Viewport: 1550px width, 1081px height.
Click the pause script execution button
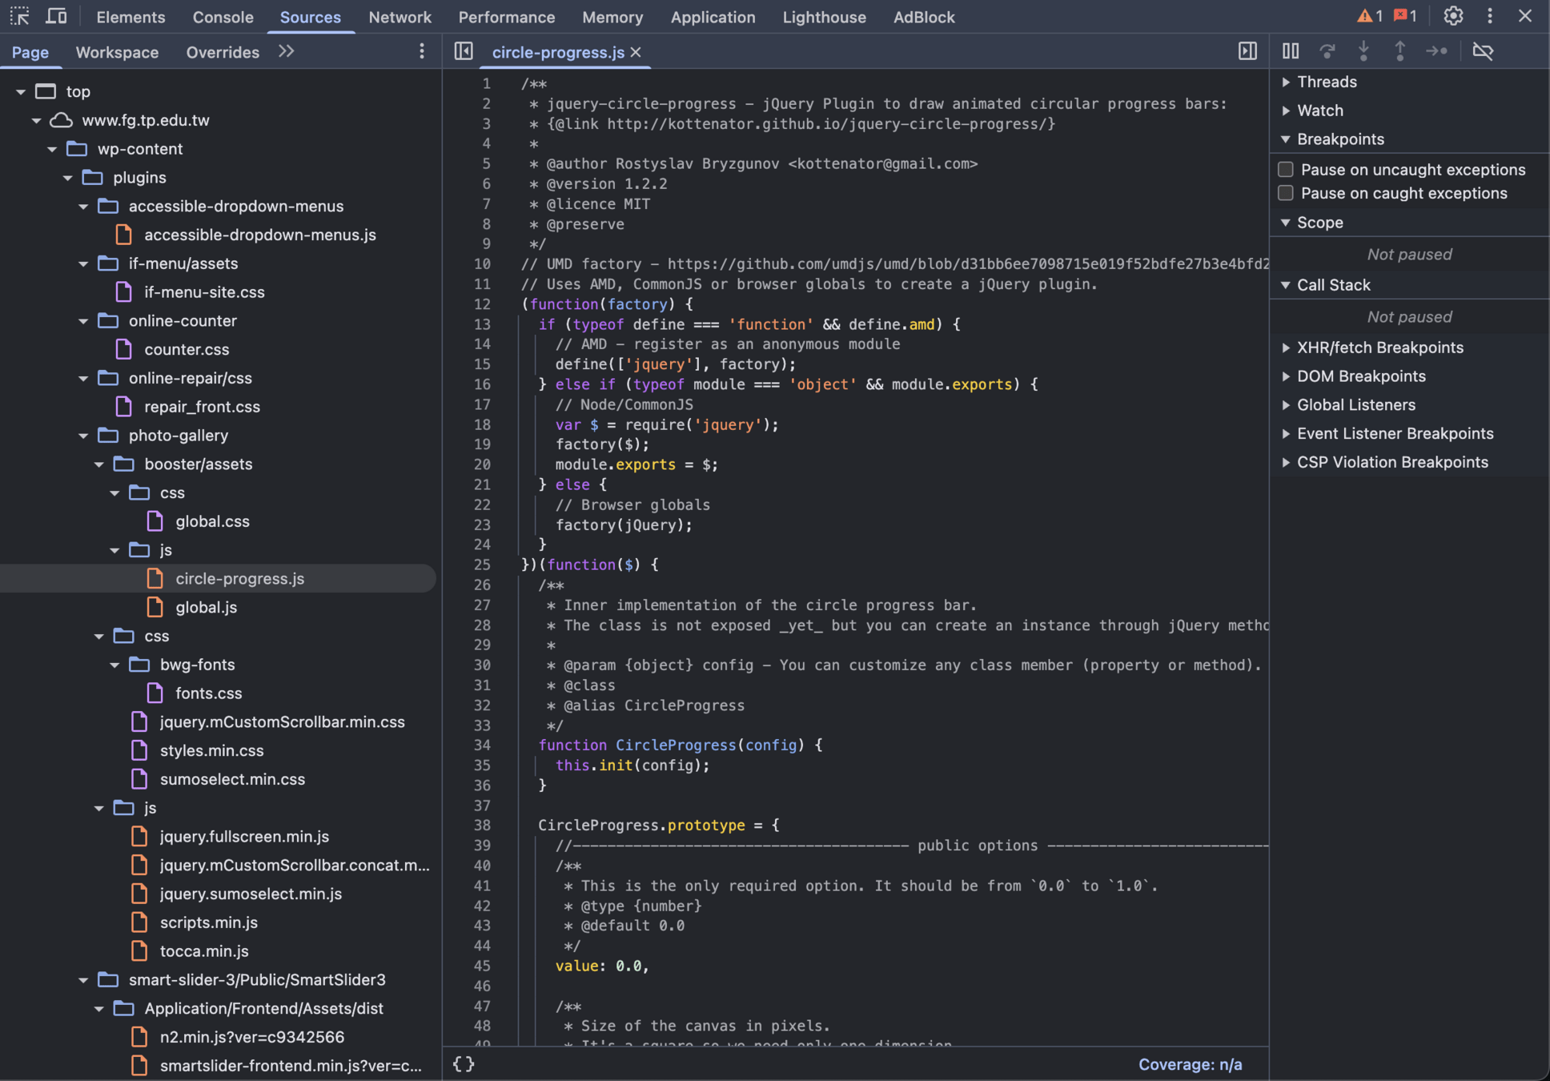pos(1290,51)
